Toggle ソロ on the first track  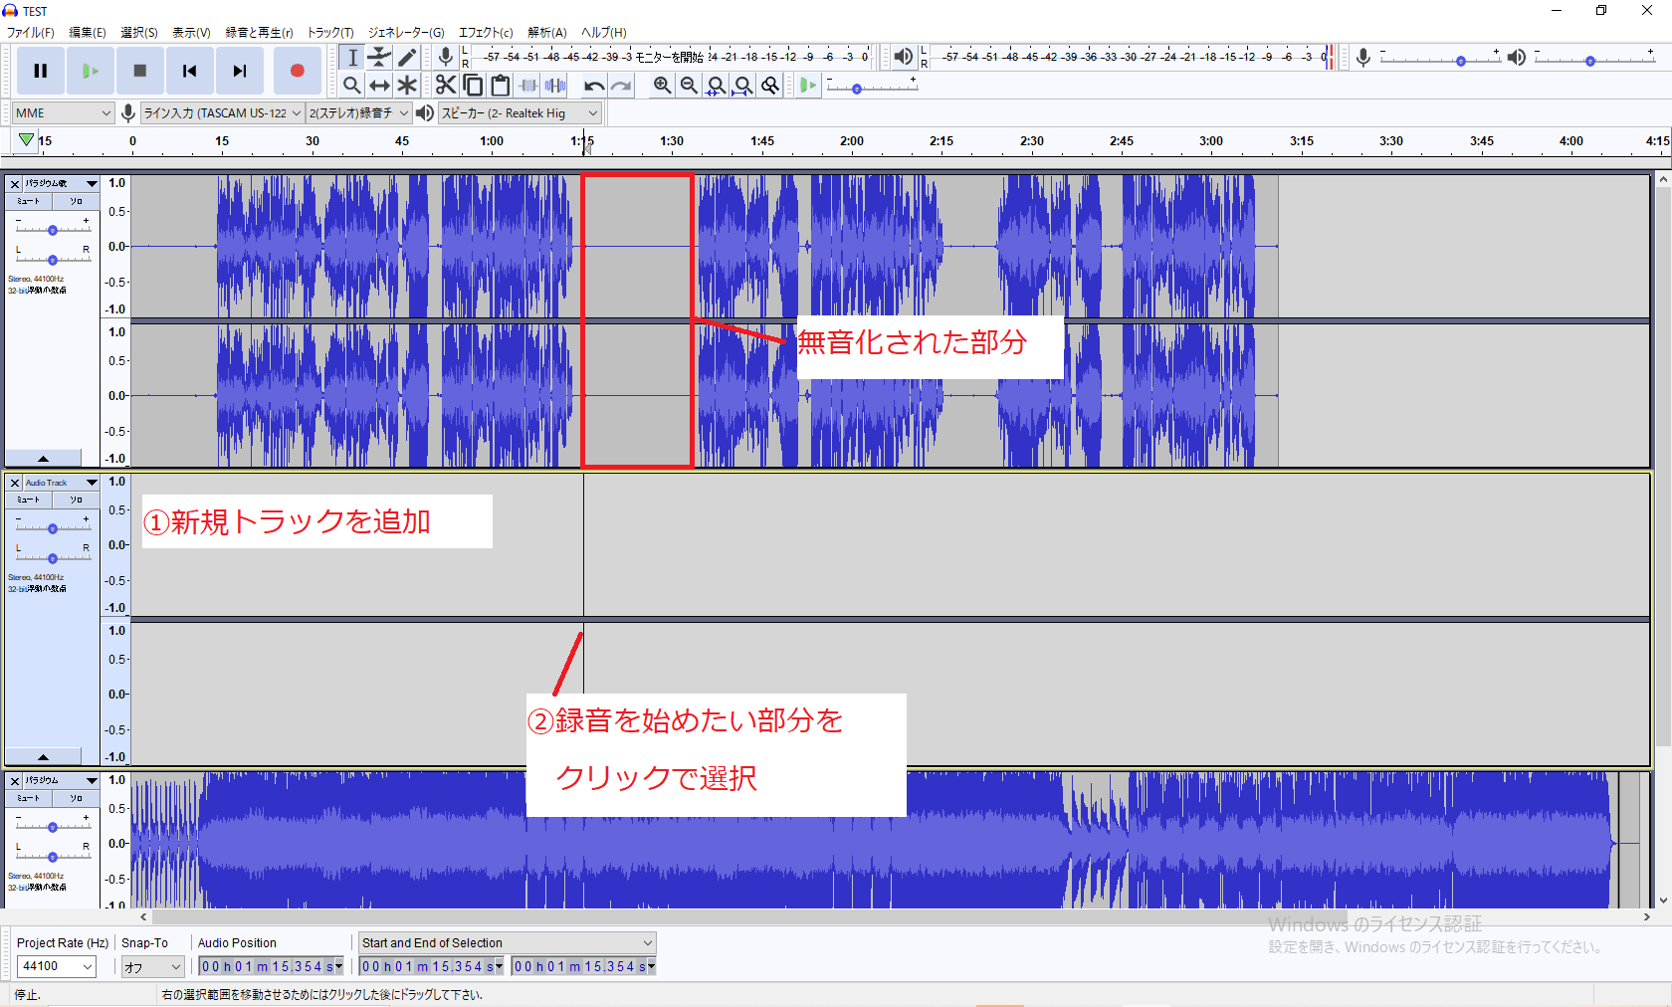76,201
